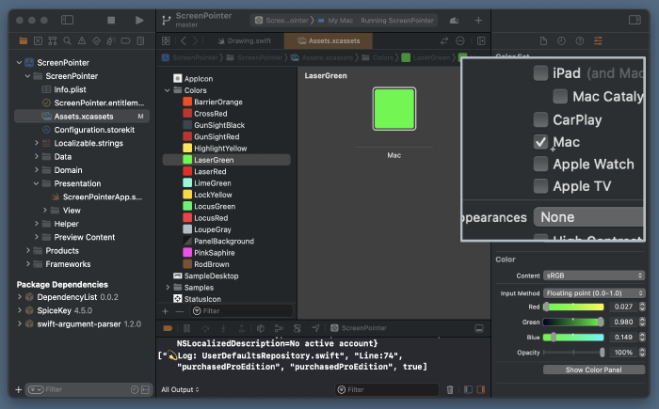Click the Green color slider
Screen dimensions: 659x409
coord(572,322)
